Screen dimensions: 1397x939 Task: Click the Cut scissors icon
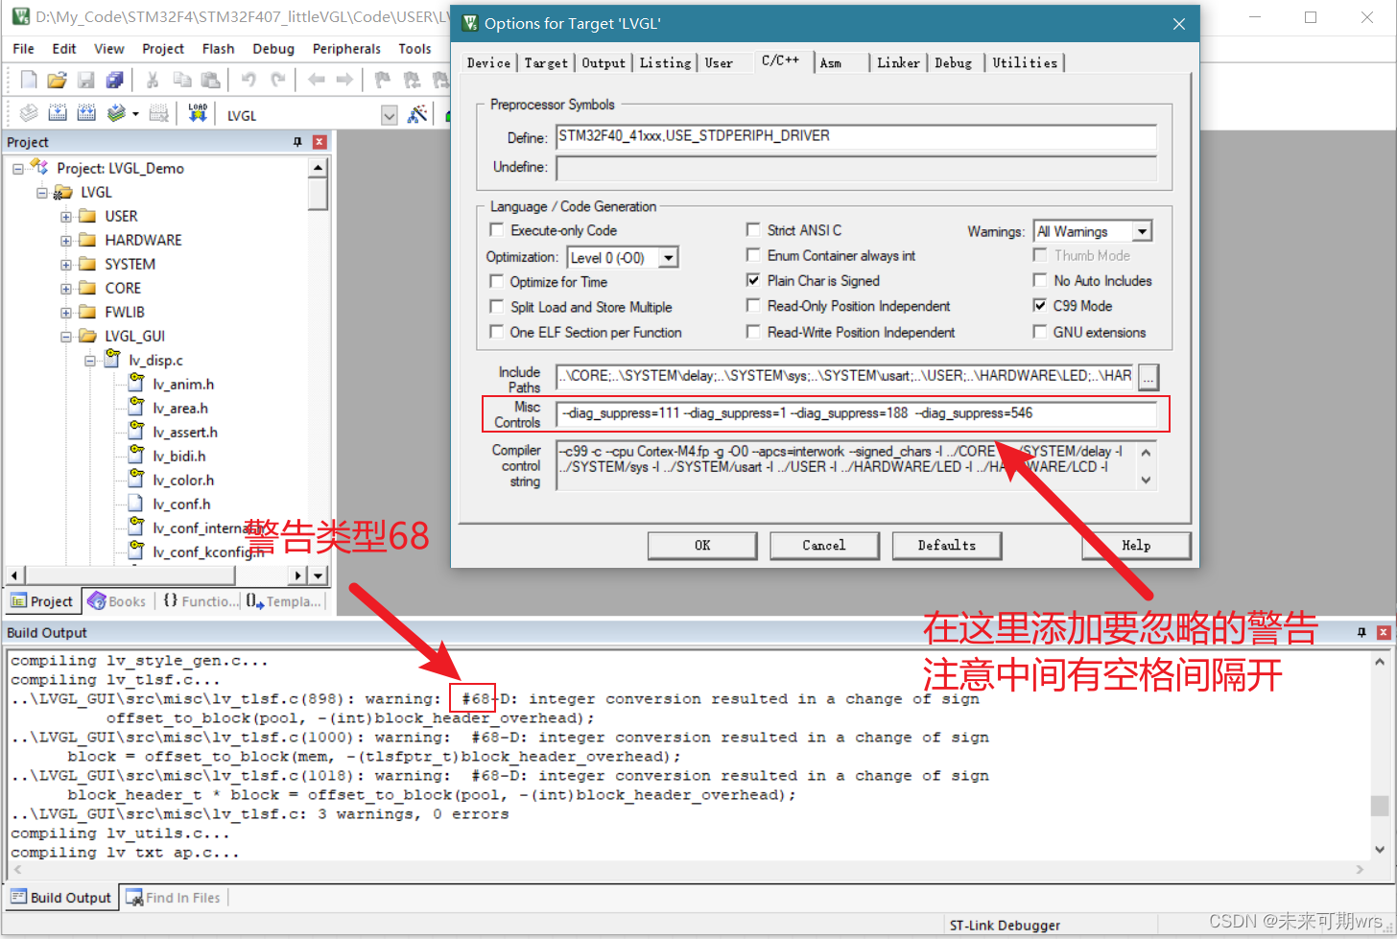(x=153, y=80)
